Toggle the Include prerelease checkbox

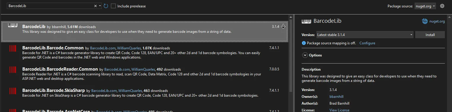coord(113,6)
